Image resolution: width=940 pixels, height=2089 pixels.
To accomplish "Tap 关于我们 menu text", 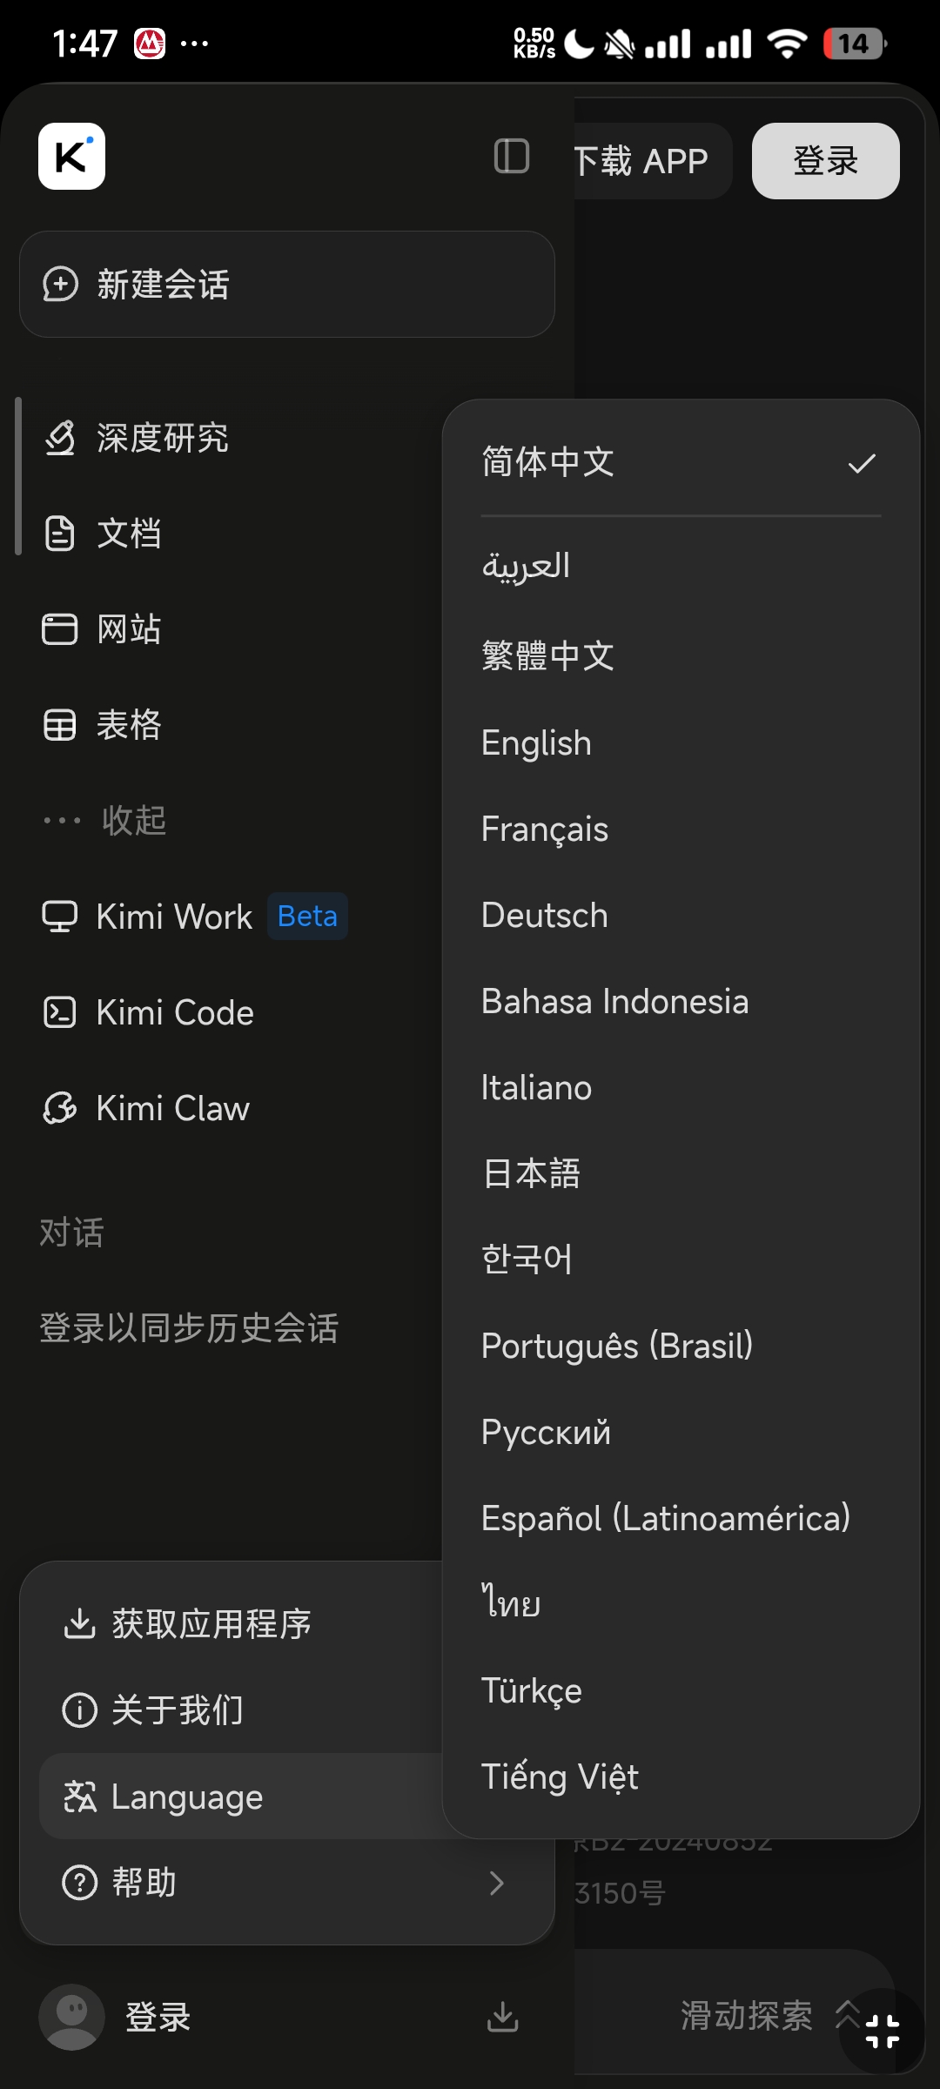I will 178,1710.
